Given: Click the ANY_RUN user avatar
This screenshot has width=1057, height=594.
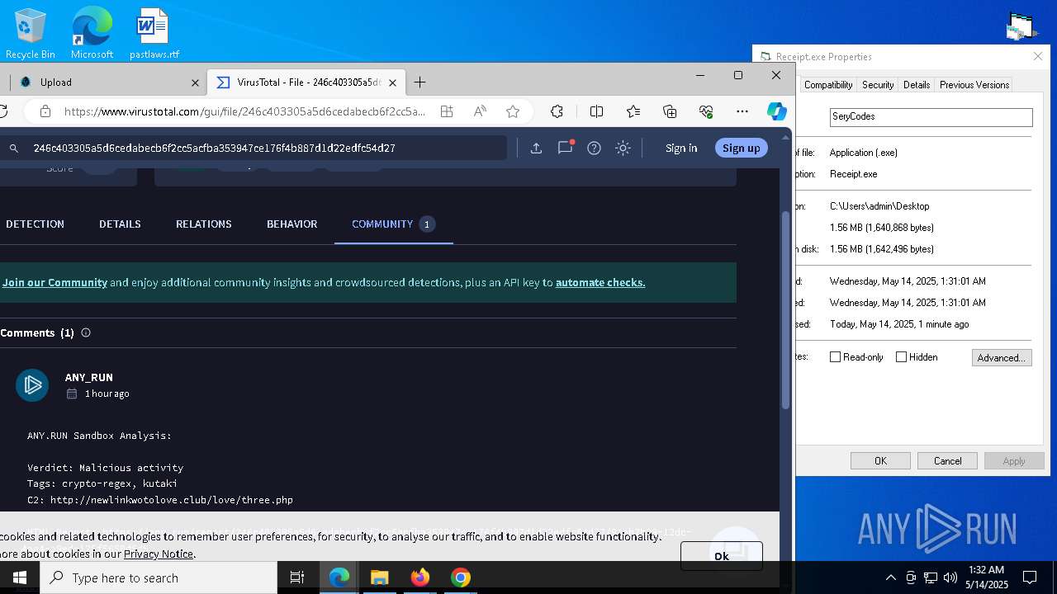Looking at the screenshot, I should [32, 384].
